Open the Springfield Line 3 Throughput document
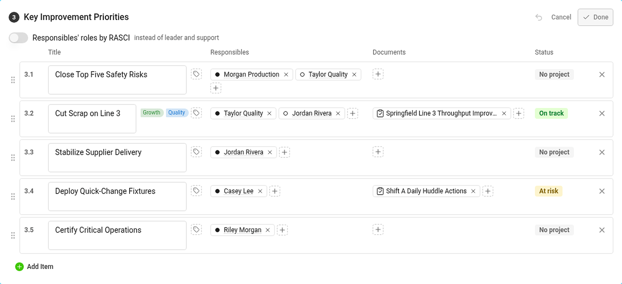 click(441, 113)
